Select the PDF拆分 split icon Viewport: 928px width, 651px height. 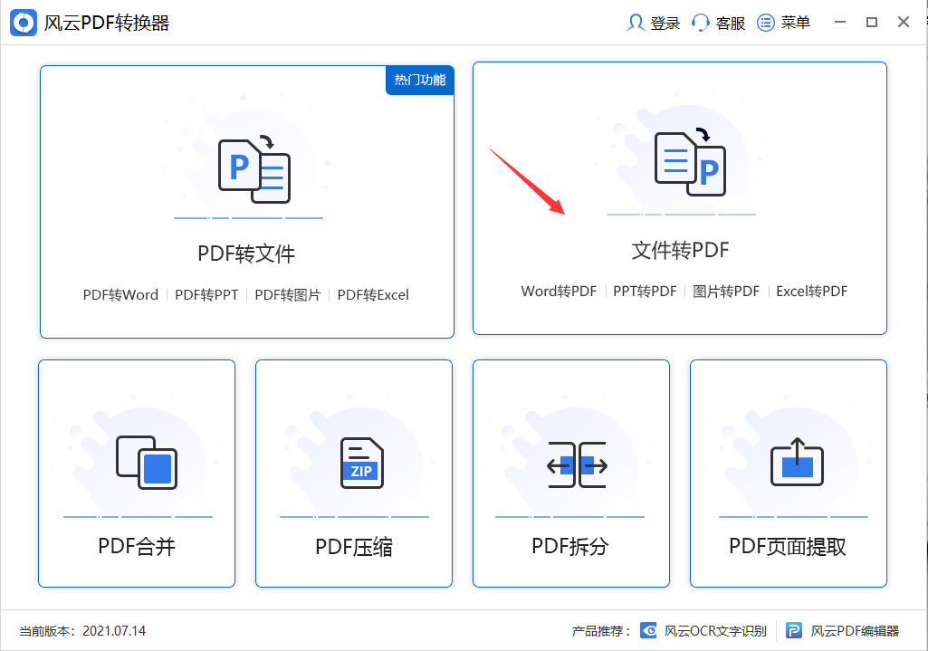(x=570, y=462)
